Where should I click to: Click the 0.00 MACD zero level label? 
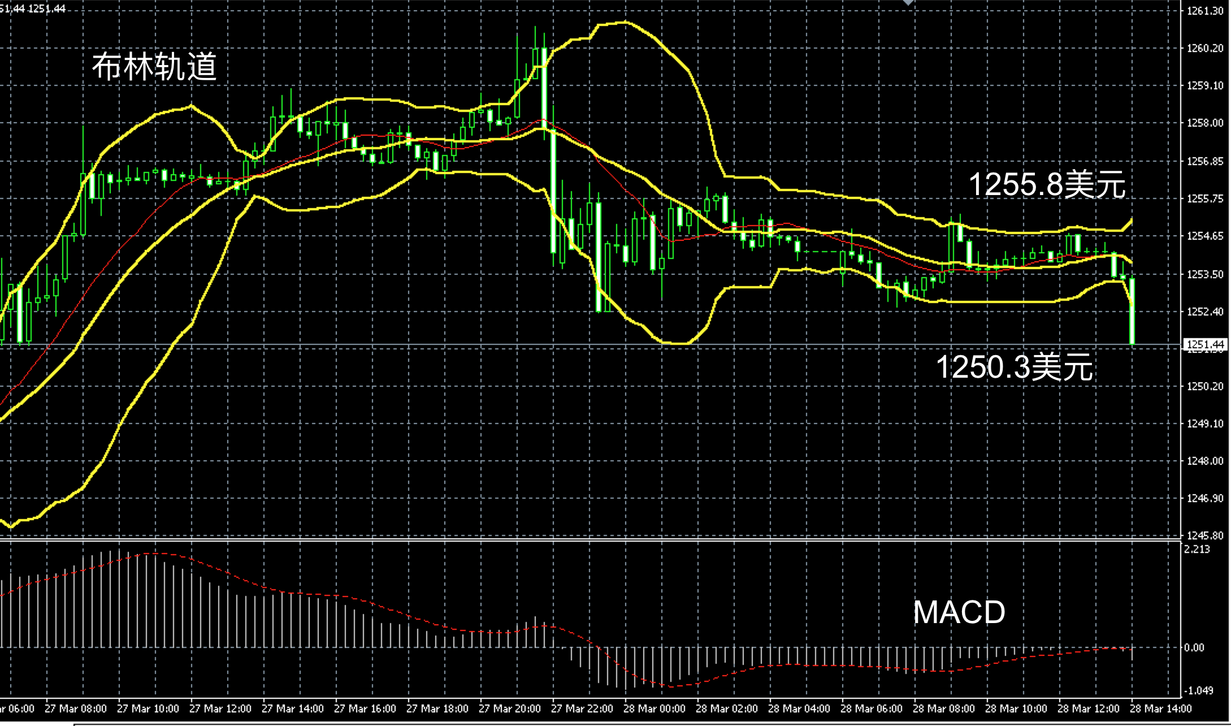coord(1194,648)
